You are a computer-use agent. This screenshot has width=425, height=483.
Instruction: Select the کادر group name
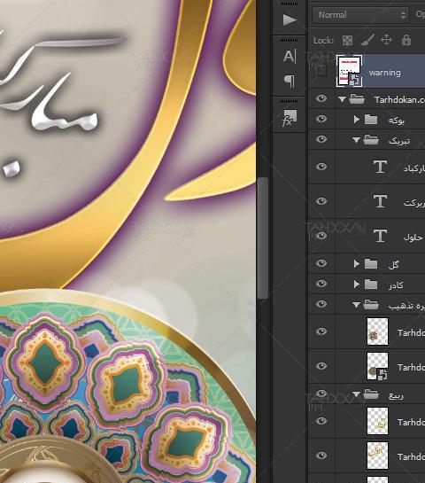[x=396, y=285]
